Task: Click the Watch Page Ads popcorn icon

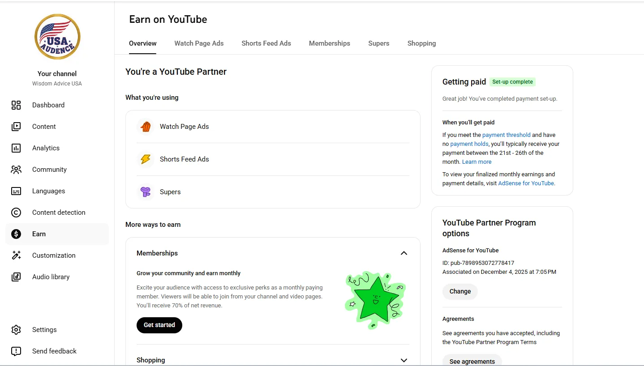Action: point(146,127)
